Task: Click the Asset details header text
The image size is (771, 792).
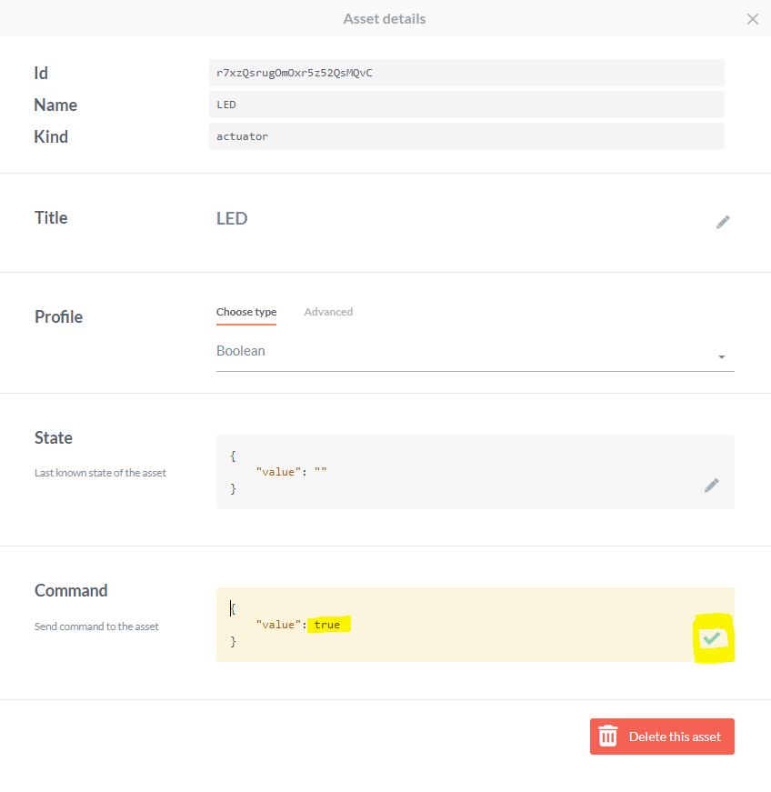Action: [x=385, y=19]
